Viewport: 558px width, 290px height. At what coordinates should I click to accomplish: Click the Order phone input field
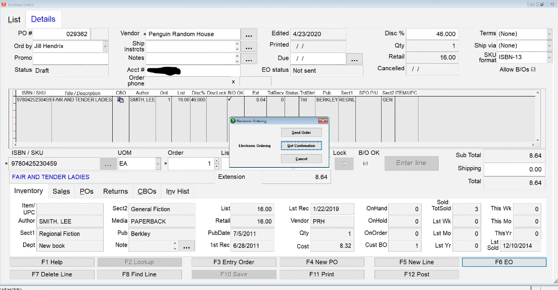[x=188, y=82]
